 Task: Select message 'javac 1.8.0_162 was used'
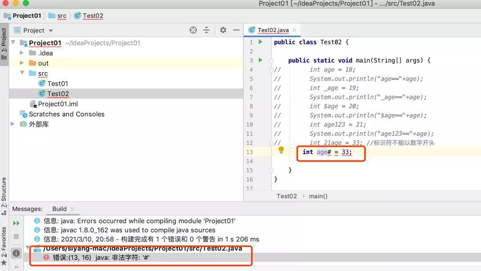click(x=130, y=230)
